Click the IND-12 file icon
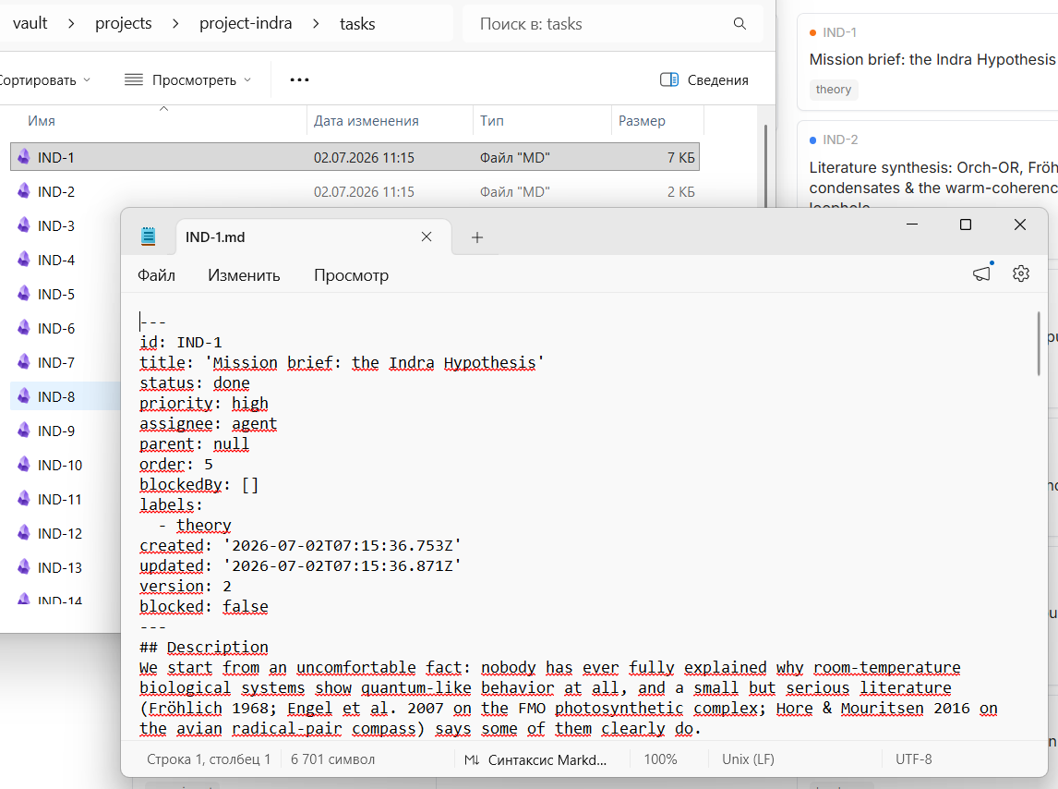Screen dimensions: 1058x789 pos(24,533)
